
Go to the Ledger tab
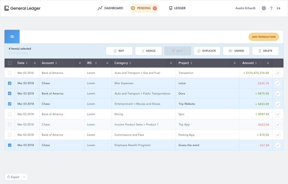pos(177,8)
